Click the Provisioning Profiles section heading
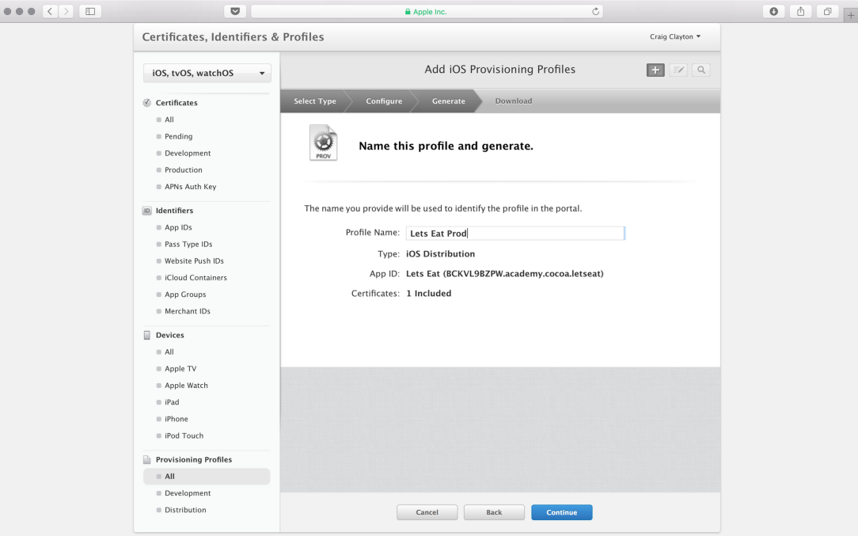 (194, 460)
